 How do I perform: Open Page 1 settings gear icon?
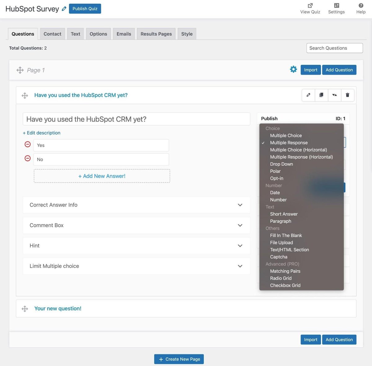293,69
